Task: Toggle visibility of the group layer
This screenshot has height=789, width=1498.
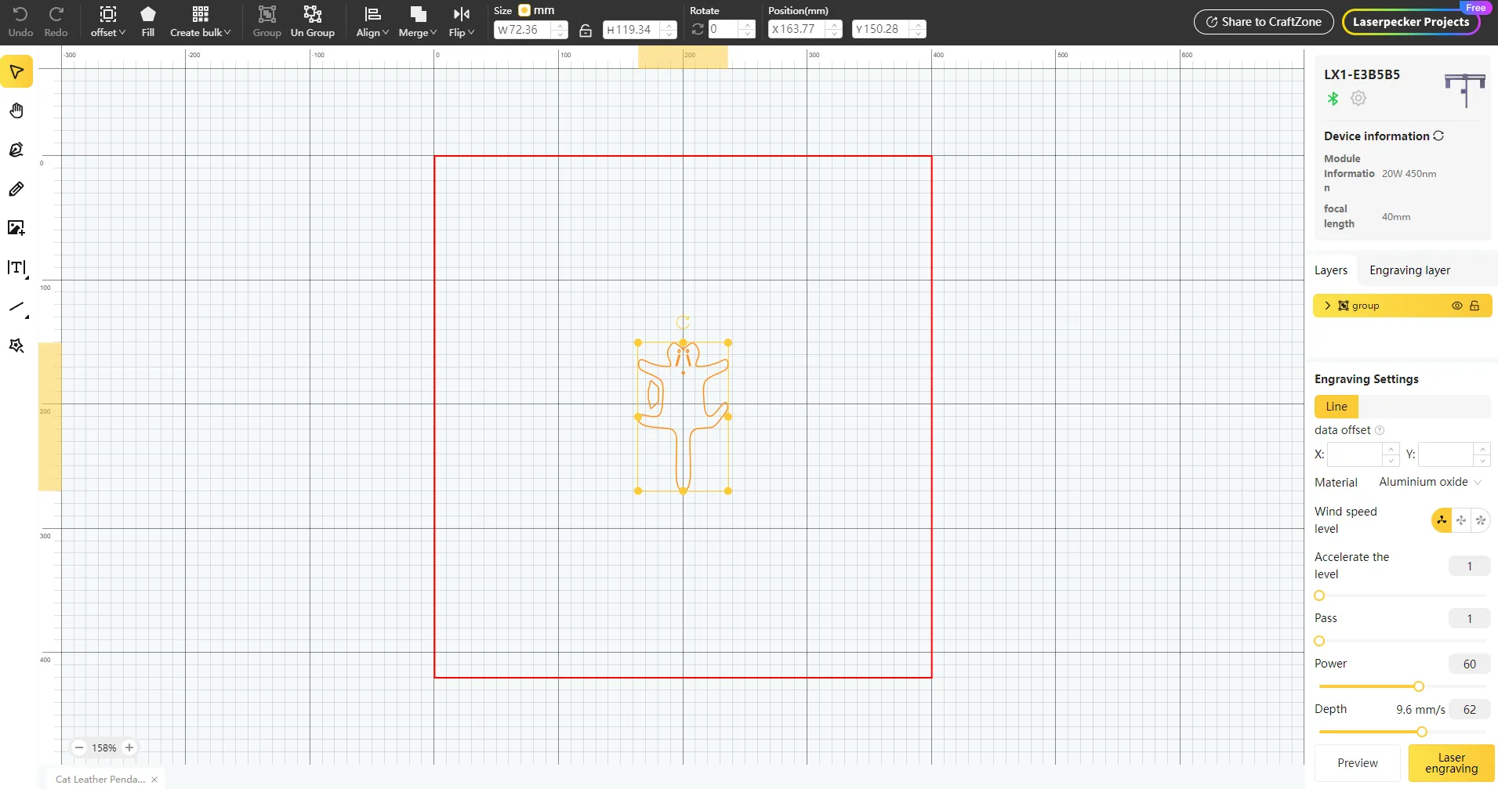Action: pyautogui.click(x=1456, y=306)
